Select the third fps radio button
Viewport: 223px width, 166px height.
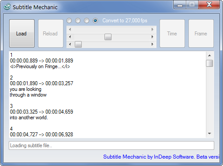click(x=87, y=21)
